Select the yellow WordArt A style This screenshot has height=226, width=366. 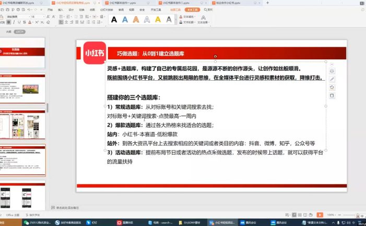tap(158, 20)
